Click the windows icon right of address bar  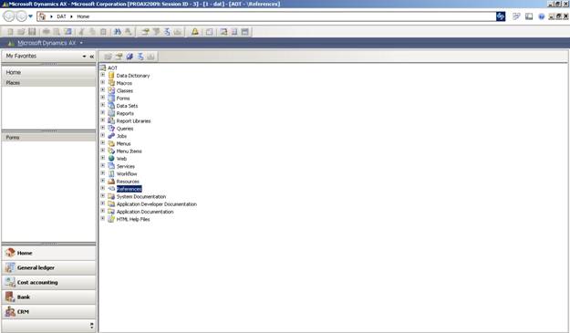tap(516, 16)
